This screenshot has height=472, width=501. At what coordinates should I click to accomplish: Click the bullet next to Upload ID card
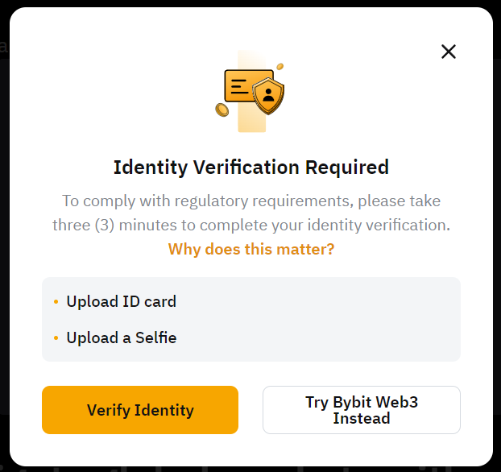pos(56,302)
